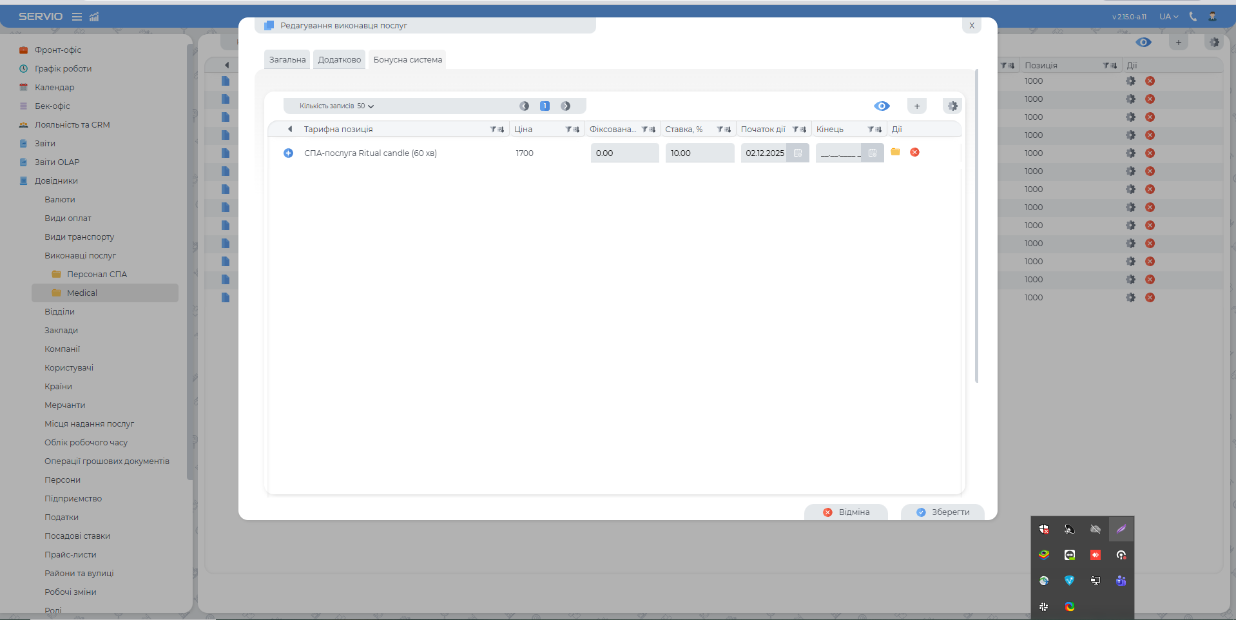This screenshot has width=1236, height=620.
Task: Toggle the eye icon in background toolbar
Action: point(1143,43)
